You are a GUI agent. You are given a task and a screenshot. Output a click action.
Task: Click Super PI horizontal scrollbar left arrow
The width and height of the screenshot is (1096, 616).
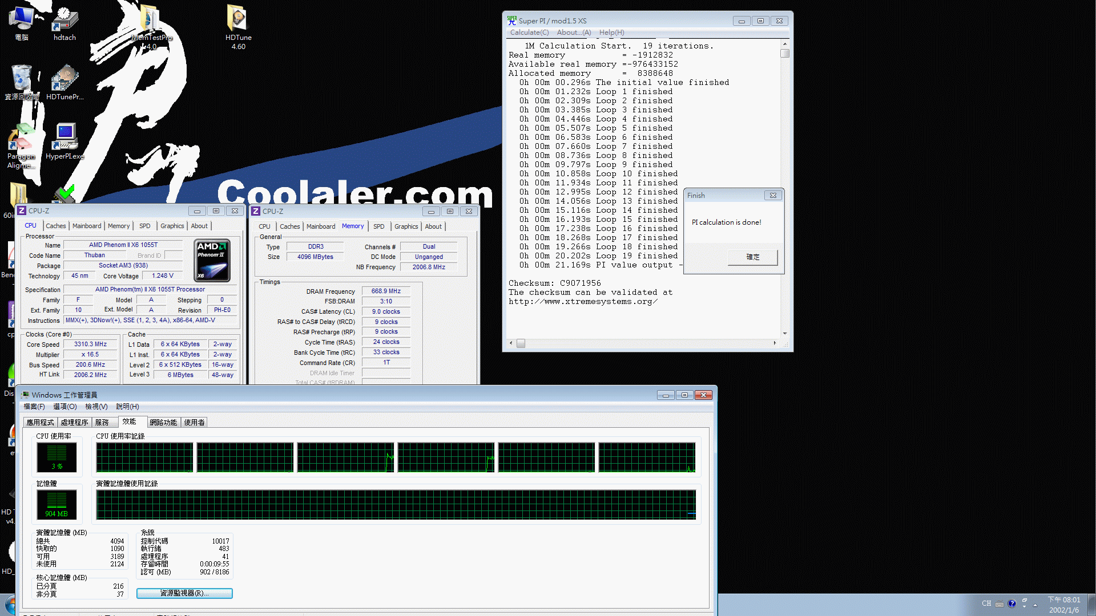coord(511,343)
